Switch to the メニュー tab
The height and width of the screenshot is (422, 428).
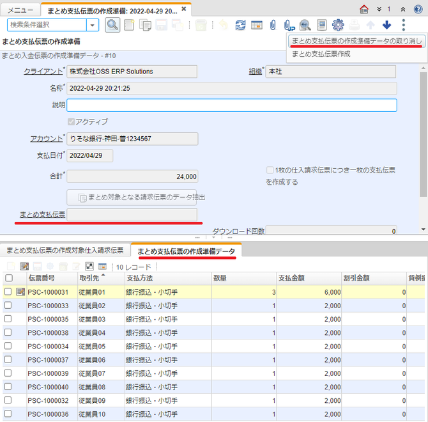click(20, 10)
